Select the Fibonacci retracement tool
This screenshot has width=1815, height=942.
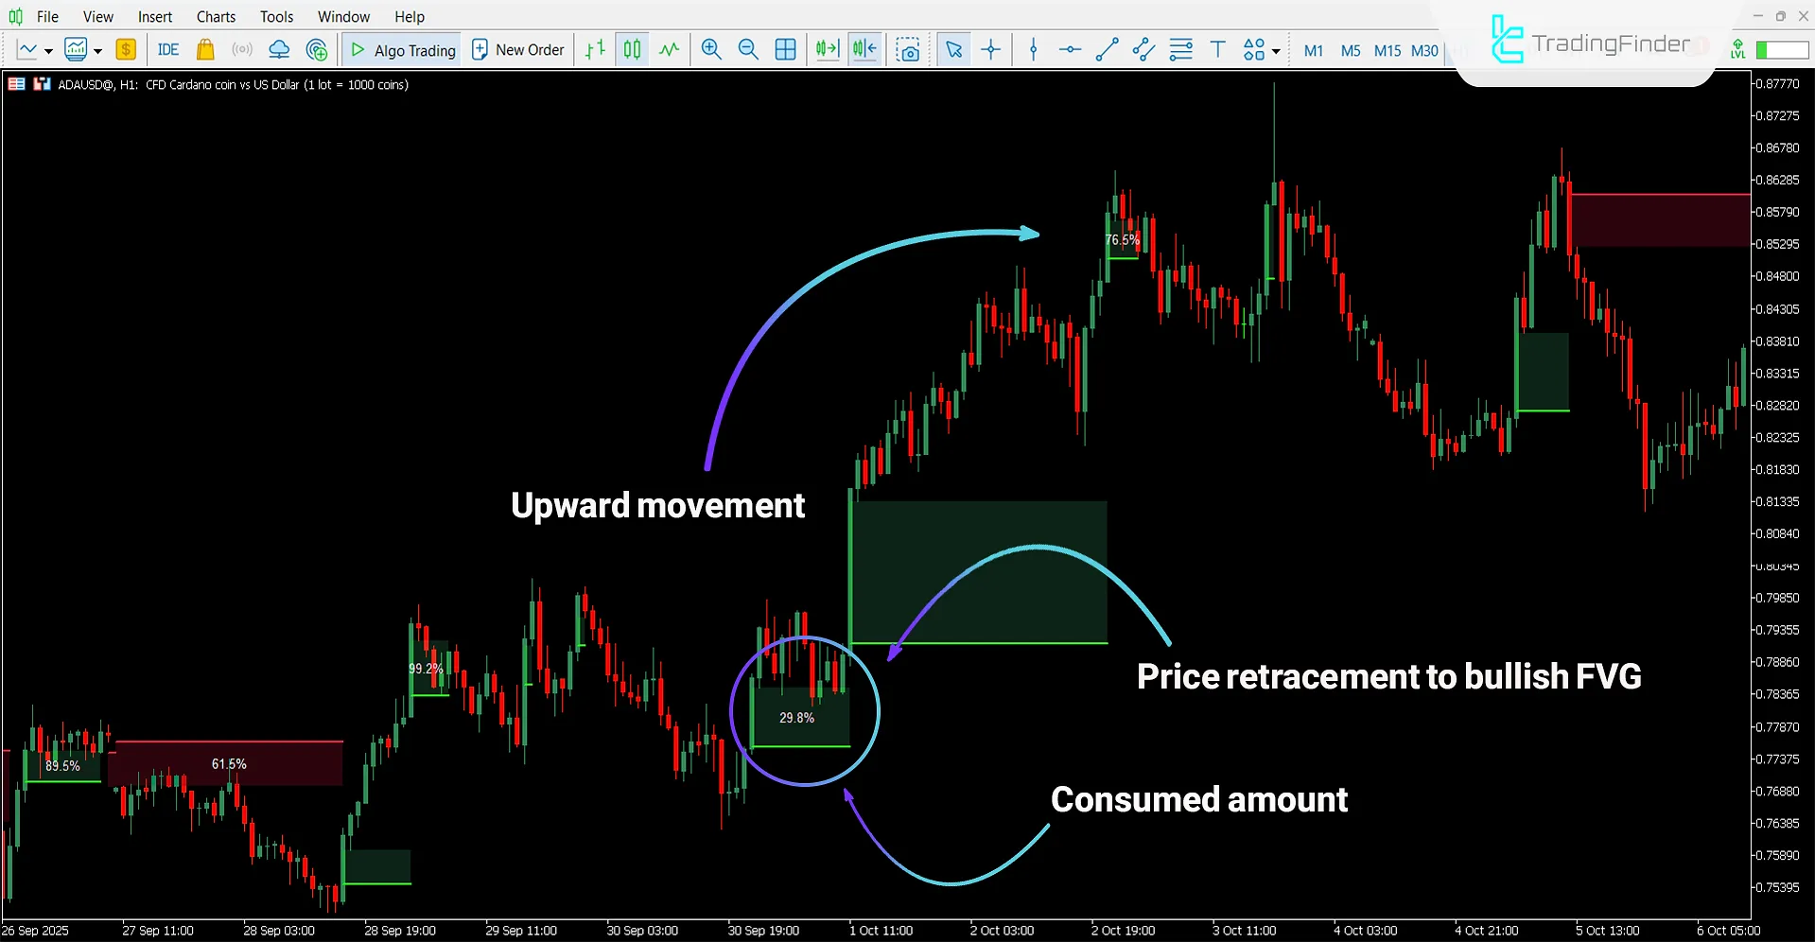coord(1180,50)
